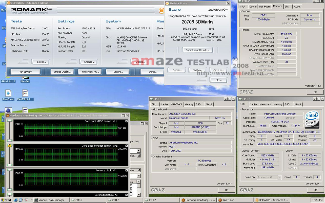The height and width of the screenshot is (203, 325).
Task: Select the Core Voltage 1.744 V value
Action: coord(296,126)
